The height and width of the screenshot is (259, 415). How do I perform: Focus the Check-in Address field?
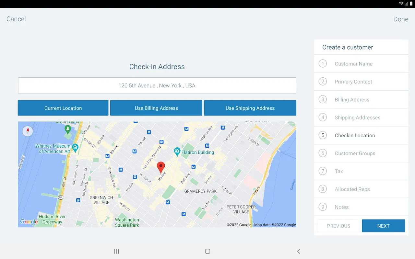pyautogui.click(x=157, y=85)
